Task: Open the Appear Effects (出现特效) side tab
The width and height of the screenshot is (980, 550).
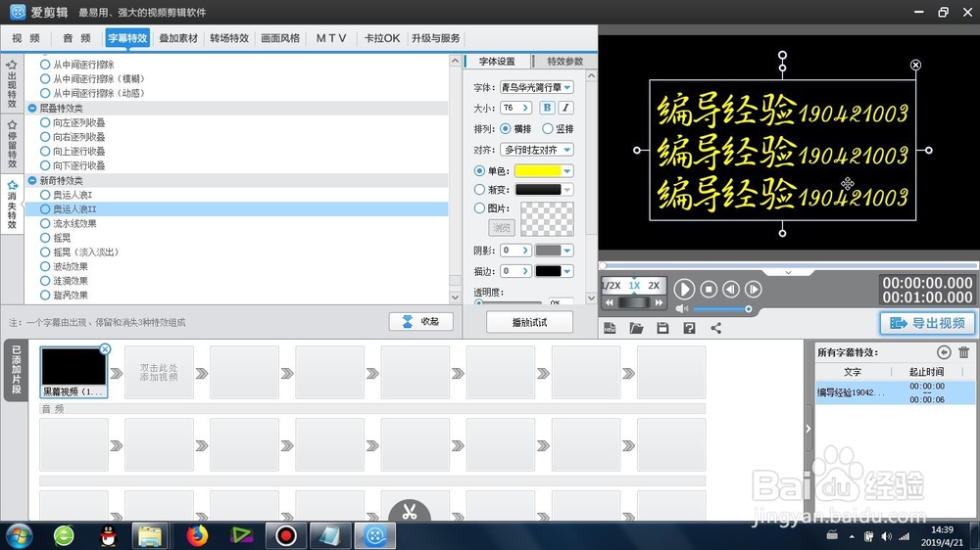Action: tap(12, 84)
